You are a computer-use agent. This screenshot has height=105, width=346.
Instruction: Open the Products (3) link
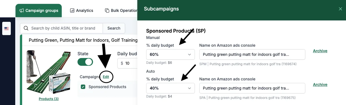point(48,99)
